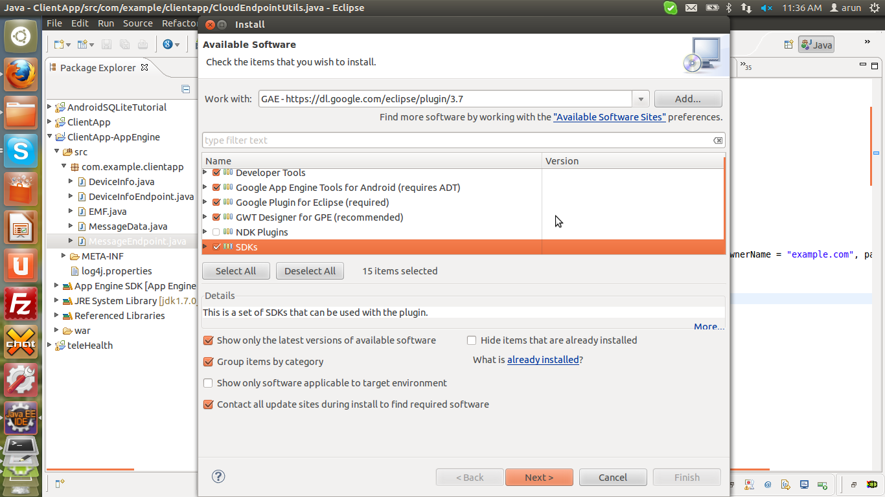
Task: Select EMF.java in Package Explorer
Action: point(108,212)
